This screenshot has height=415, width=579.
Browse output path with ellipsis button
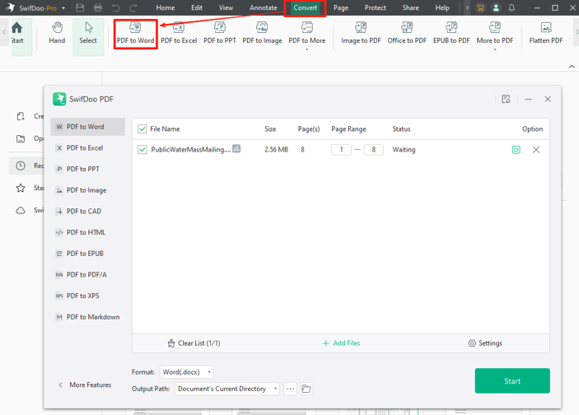290,389
